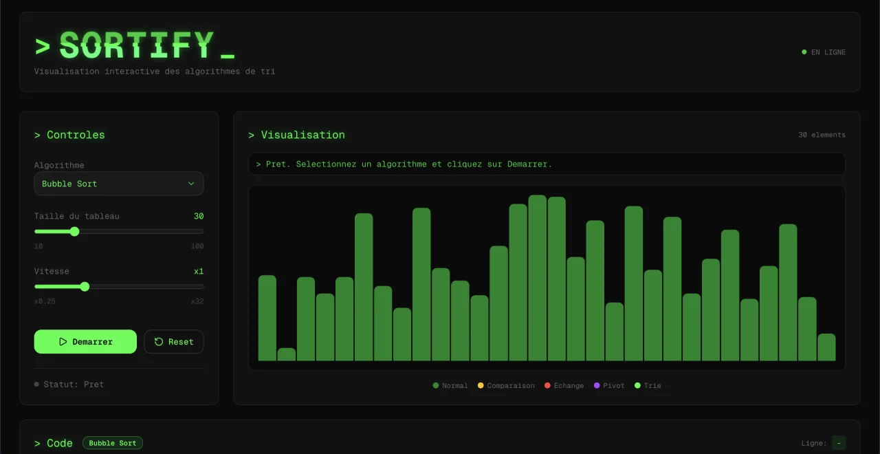Click the Vitesse speed slider handle
880x454 pixels.
pos(85,287)
